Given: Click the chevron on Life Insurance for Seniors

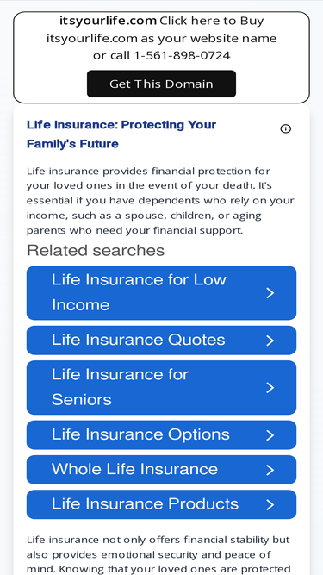Looking at the screenshot, I should pos(270,388).
